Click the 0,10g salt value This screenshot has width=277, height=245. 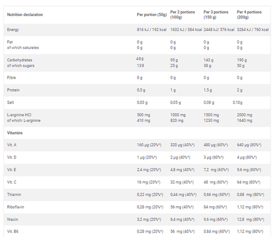tap(237, 103)
